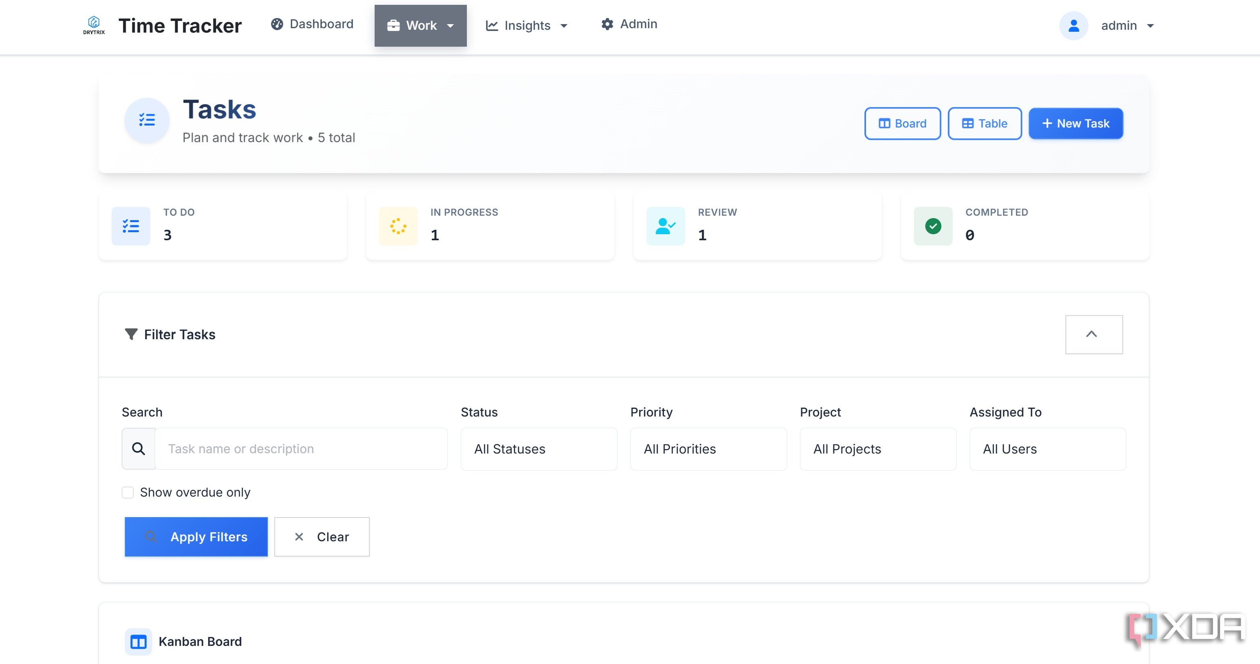Create a New Task
Screen dimensions: 1260x664
pyautogui.click(x=1076, y=124)
